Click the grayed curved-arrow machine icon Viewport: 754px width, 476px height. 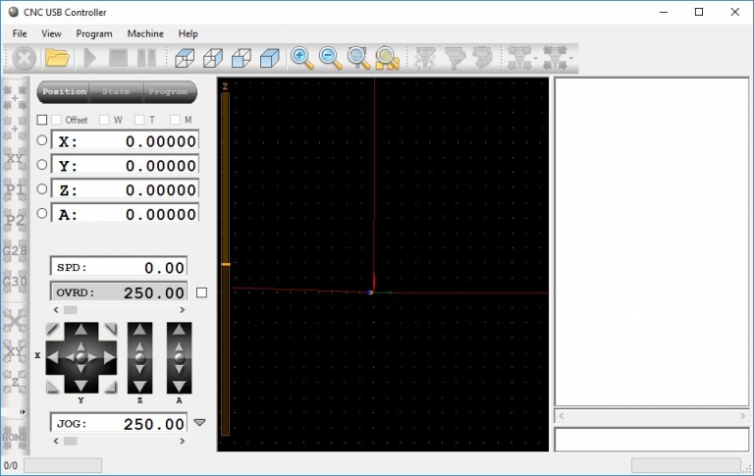[482, 58]
